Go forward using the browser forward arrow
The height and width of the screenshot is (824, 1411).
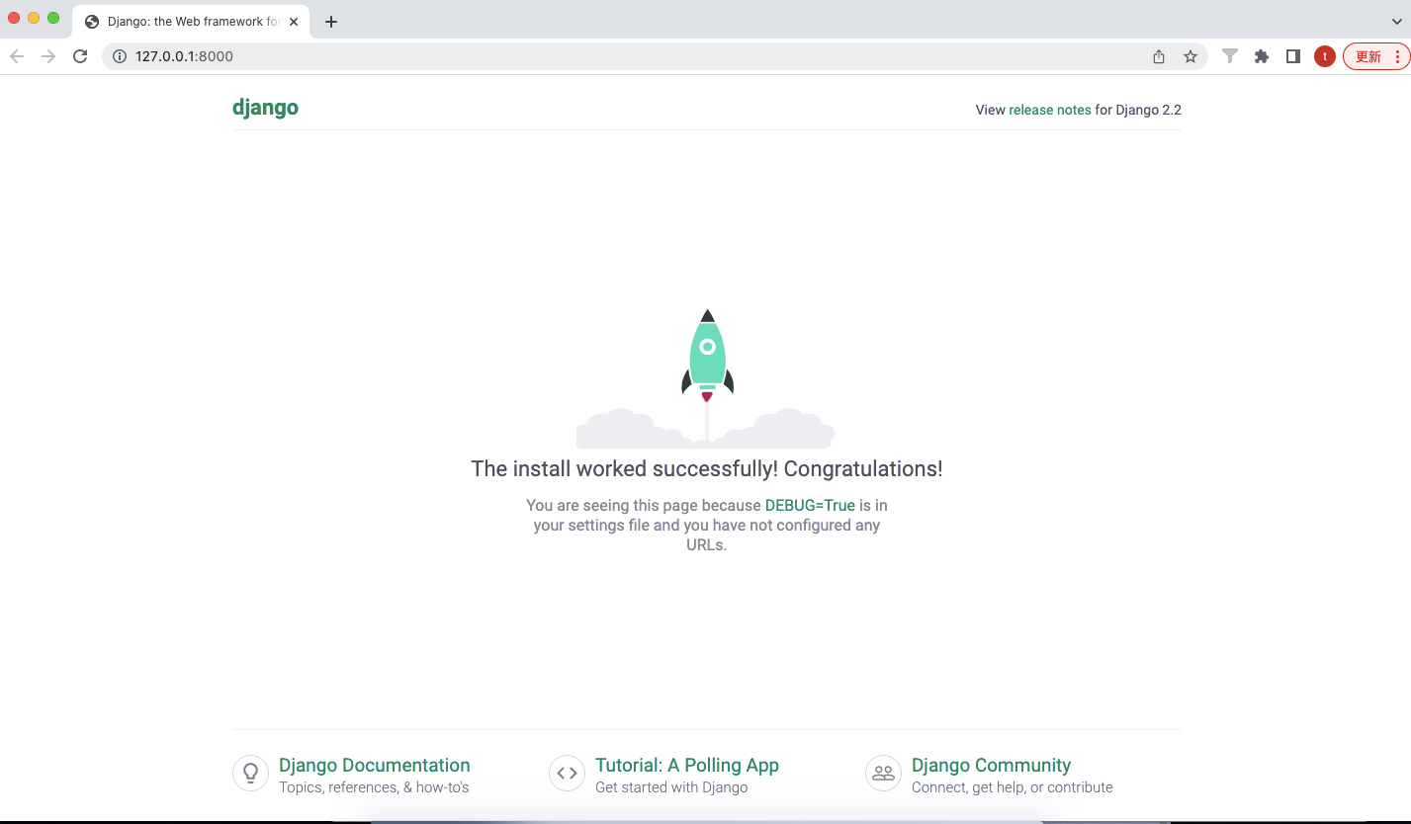pyautogui.click(x=48, y=56)
